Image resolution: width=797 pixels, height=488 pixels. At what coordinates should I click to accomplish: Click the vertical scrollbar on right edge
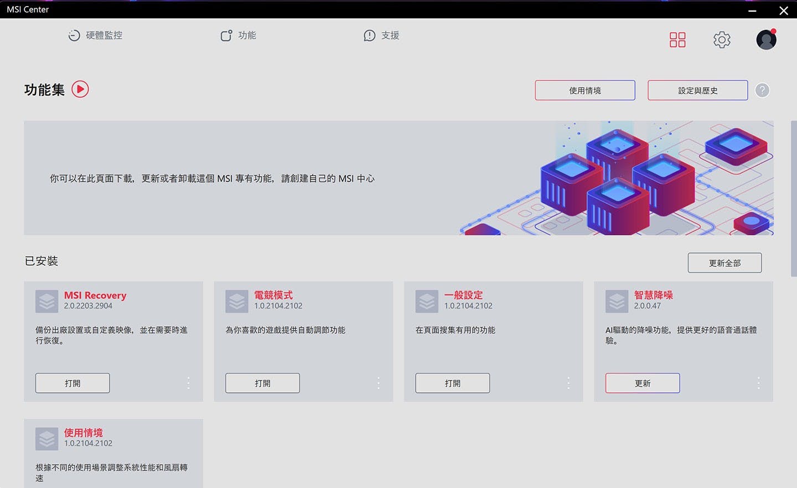click(x=794, y=198)
